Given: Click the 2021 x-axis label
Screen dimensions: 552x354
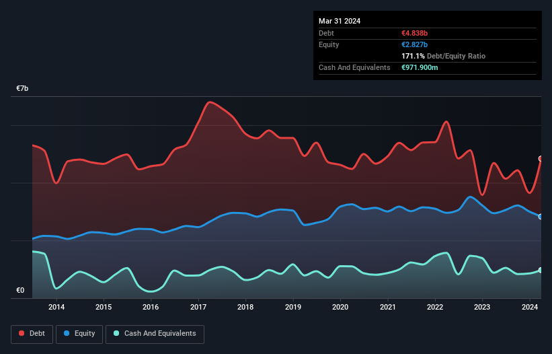Looking at the screenshot, I should 387,307.
